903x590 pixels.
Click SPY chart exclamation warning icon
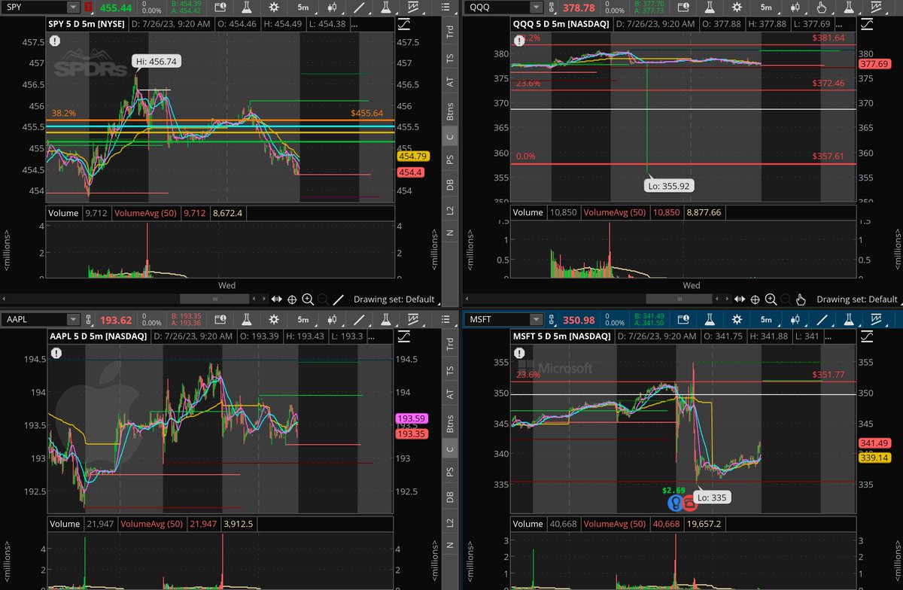[x=56, y=40]
